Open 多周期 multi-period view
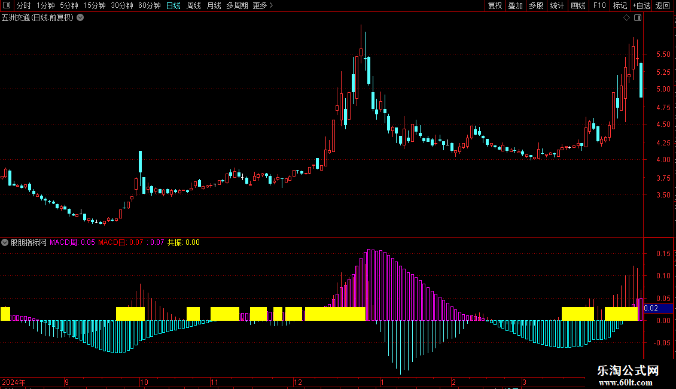Image resolution: width=676 pixels, height=389 pixels. pyautogui.click(x=237, y=5)
